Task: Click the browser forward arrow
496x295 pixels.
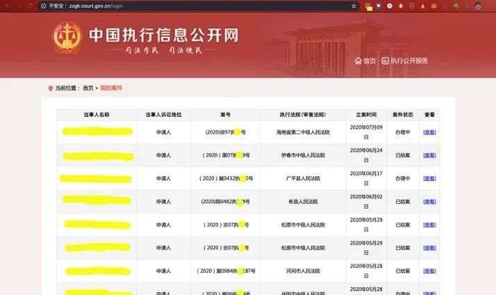Action: click(x=19, y=6)
